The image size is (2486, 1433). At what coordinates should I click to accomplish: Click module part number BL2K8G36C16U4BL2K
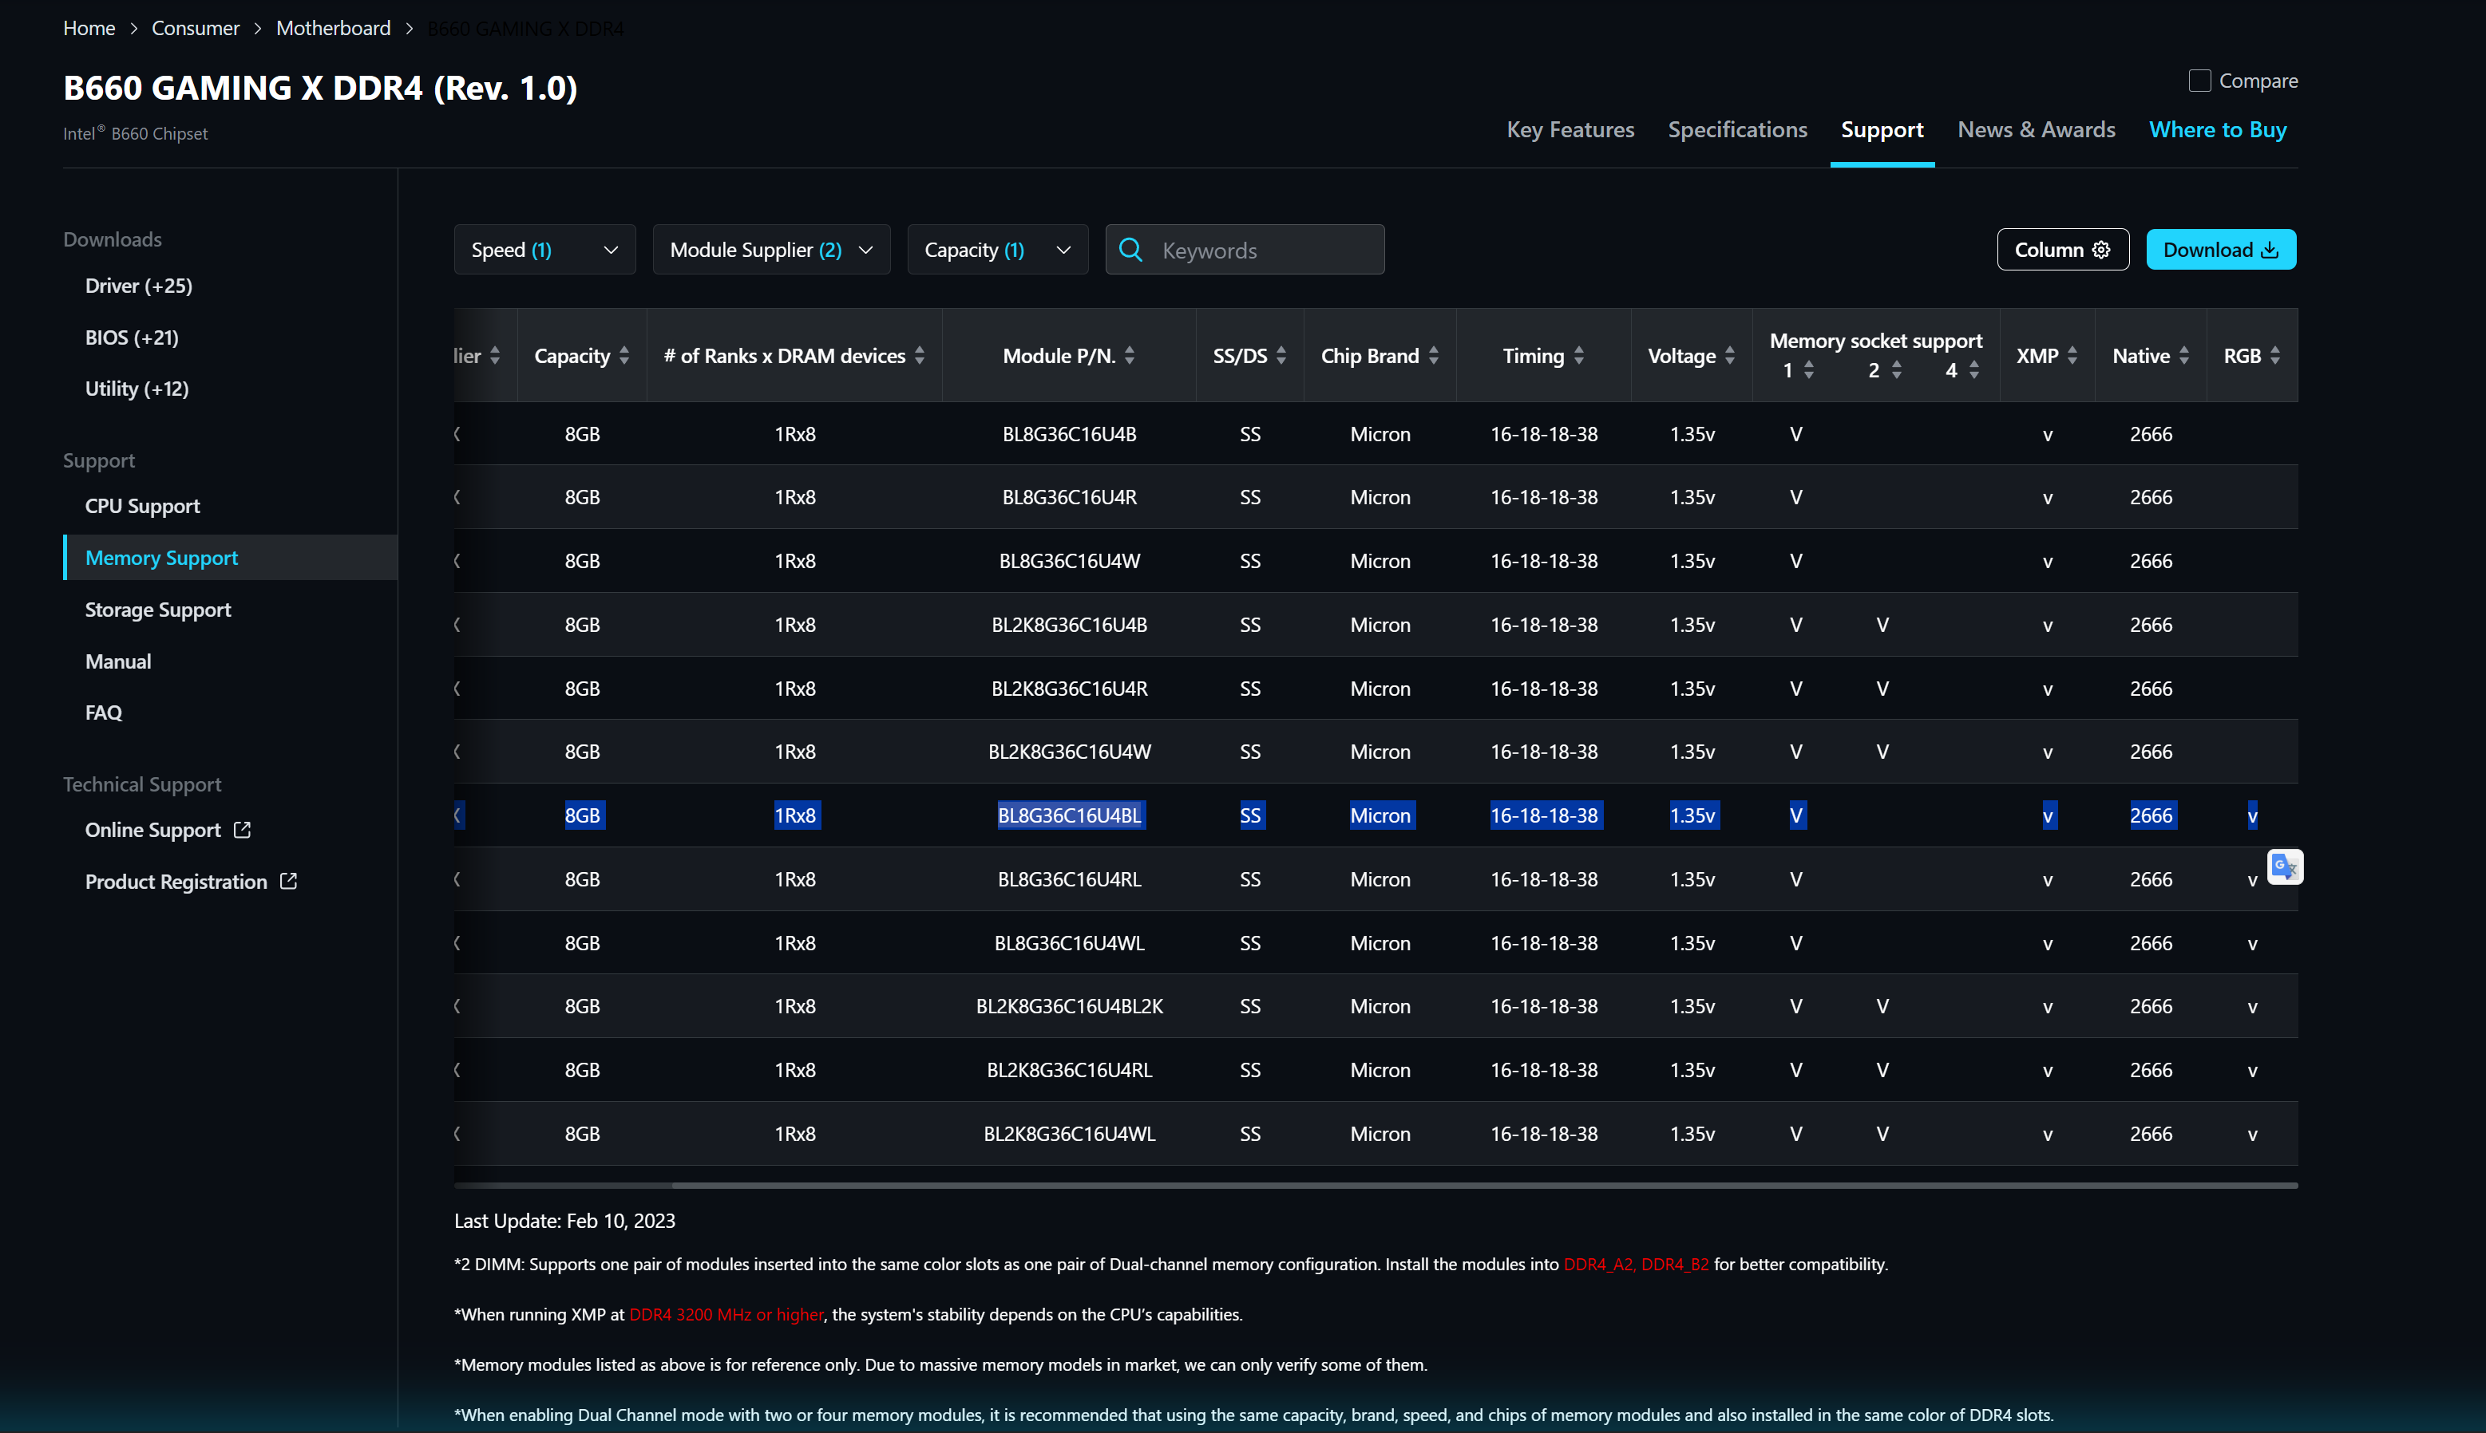[x=1069, y=1006]
